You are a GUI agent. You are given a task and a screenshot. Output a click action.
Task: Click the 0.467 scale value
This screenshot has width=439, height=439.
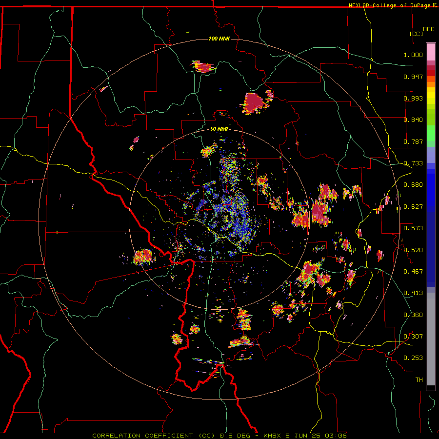tap(413, 272)
